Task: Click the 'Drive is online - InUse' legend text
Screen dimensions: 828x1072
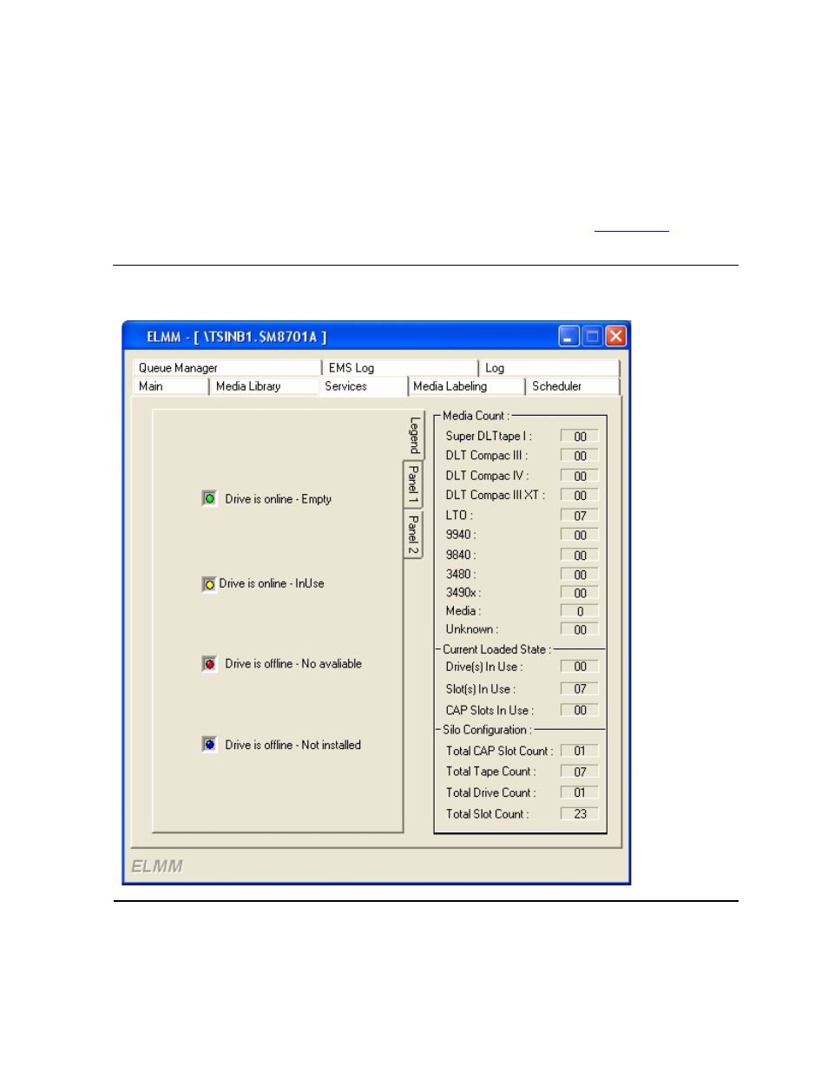Action: [x=272, y=584]
